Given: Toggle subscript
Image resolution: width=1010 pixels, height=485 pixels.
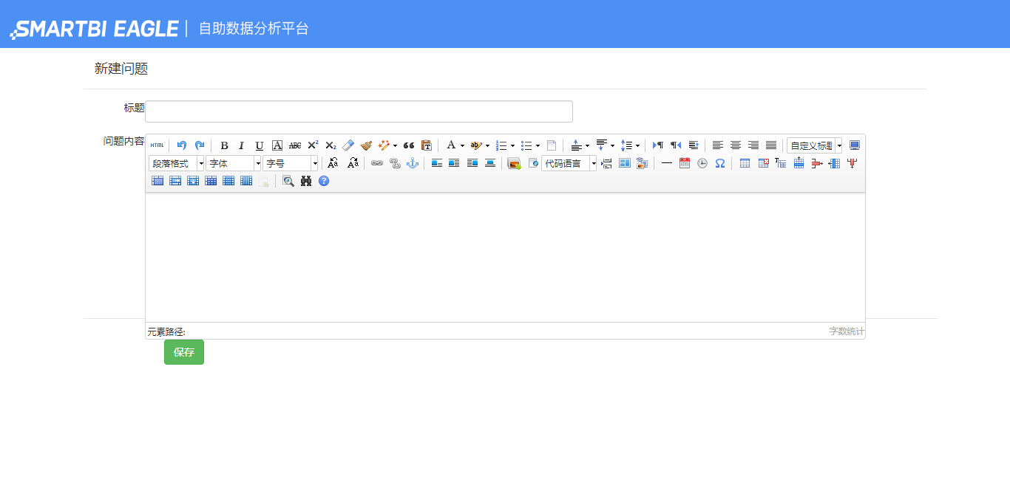Looking at the screenshot, I should 331,145.
